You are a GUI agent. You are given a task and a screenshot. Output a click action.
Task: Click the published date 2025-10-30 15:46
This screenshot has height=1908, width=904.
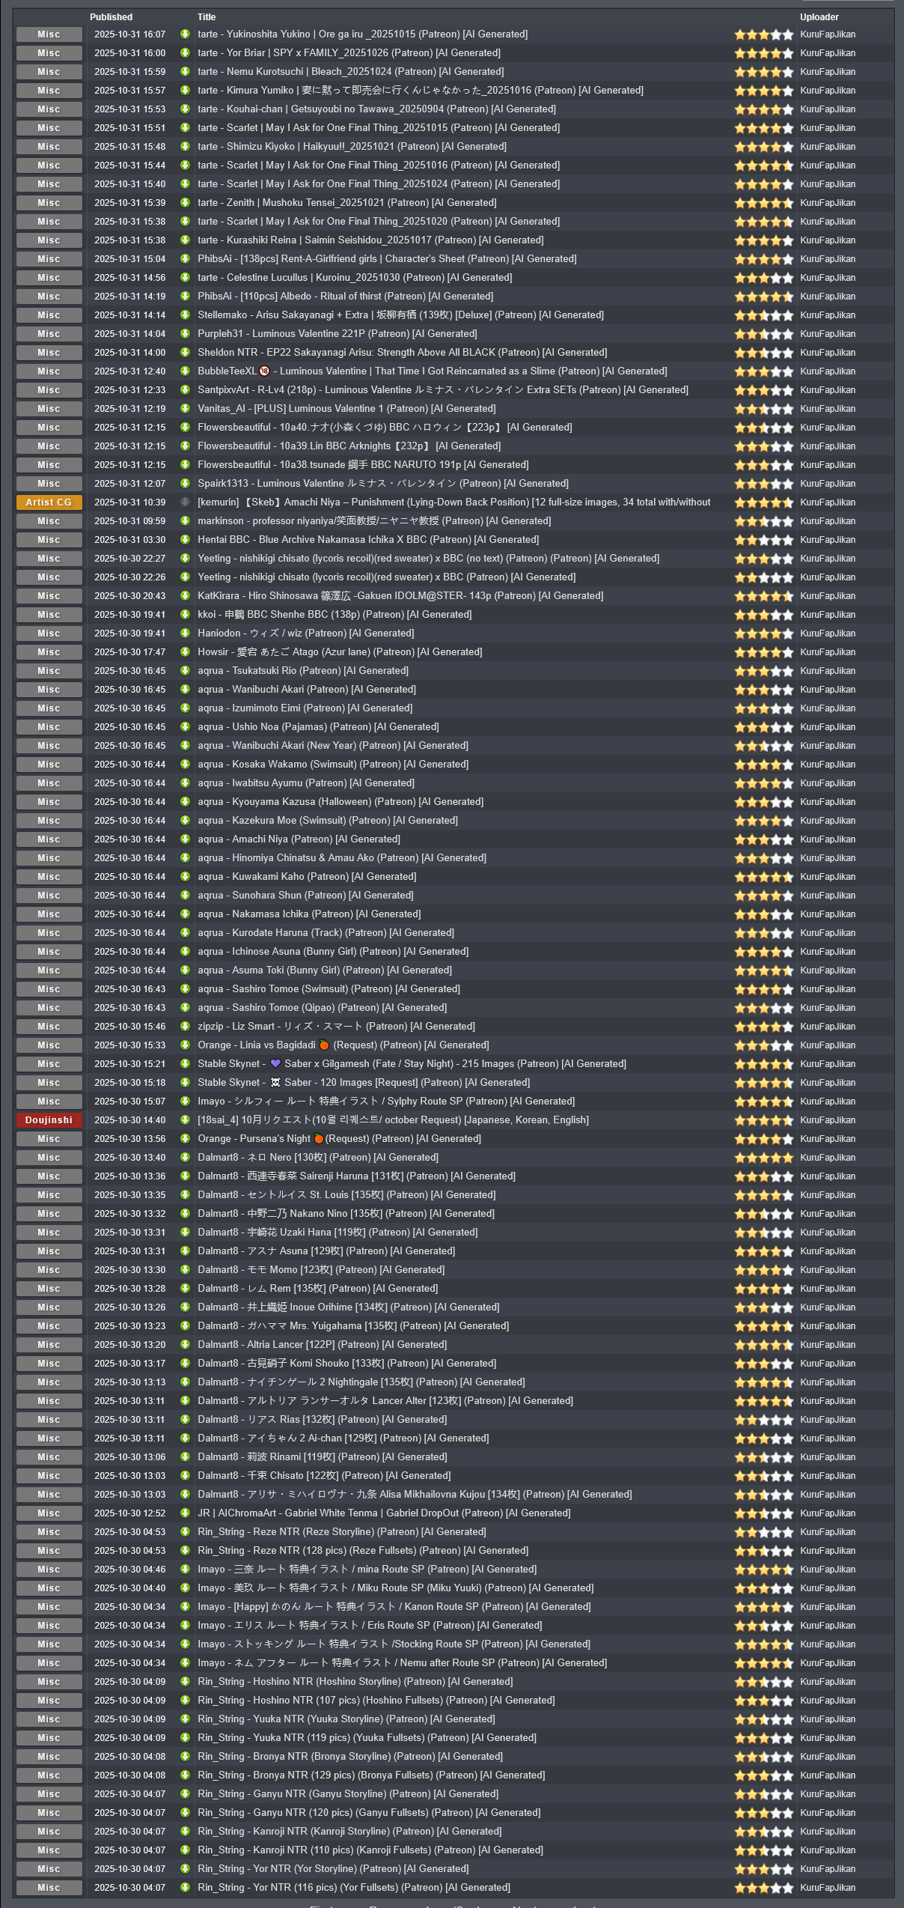[130, 1027]
